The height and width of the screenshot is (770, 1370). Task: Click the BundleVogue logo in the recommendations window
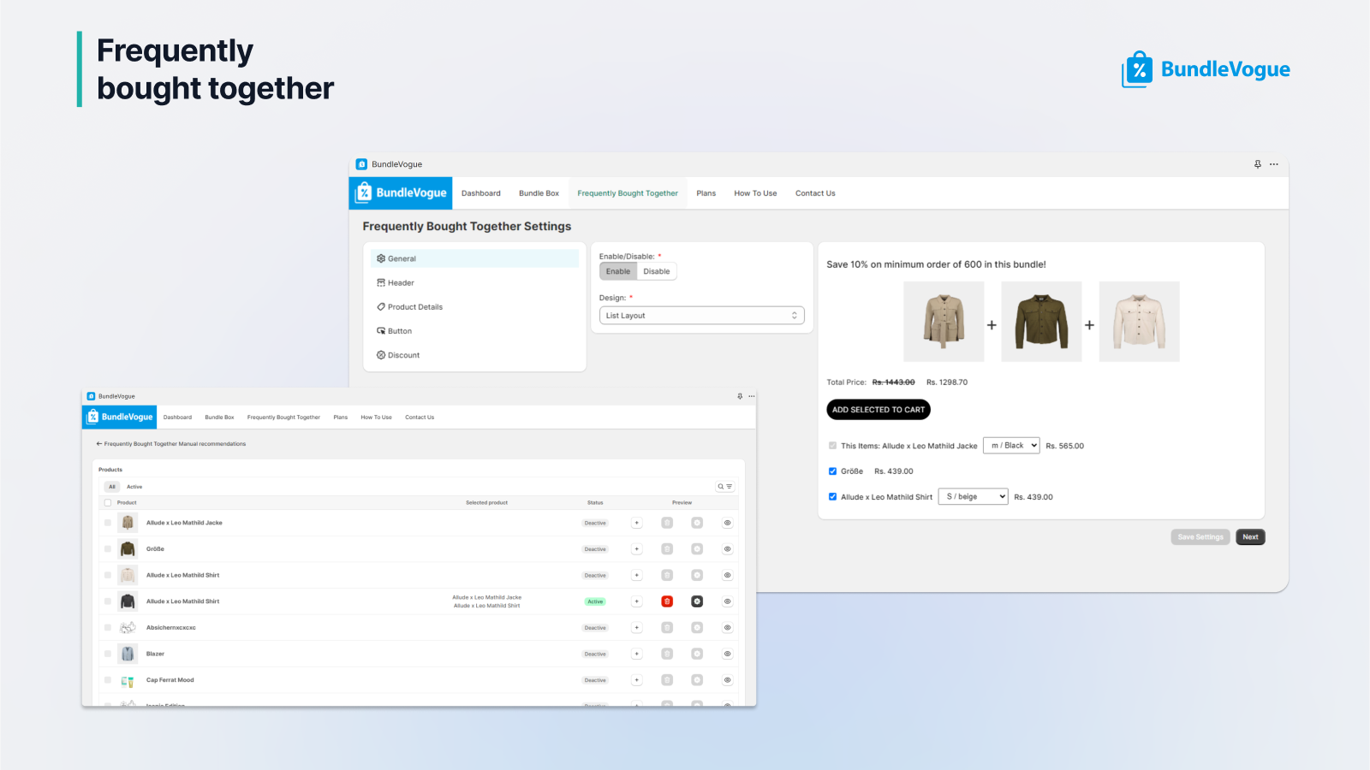120,417
